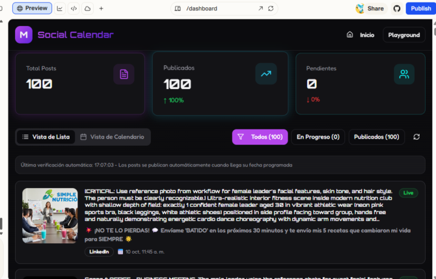Click the Live status badge
The height and width of the screenshot is (279, 436).
click(408, 193)
